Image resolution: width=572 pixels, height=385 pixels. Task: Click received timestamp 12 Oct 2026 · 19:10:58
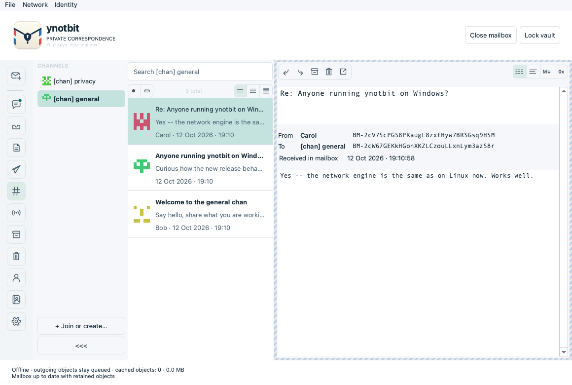tap(381, 158)
